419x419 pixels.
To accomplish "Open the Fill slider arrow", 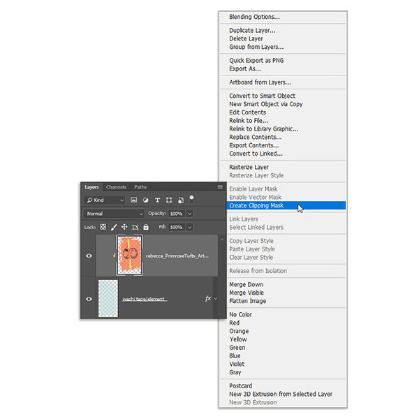I will tap(189, 227).
